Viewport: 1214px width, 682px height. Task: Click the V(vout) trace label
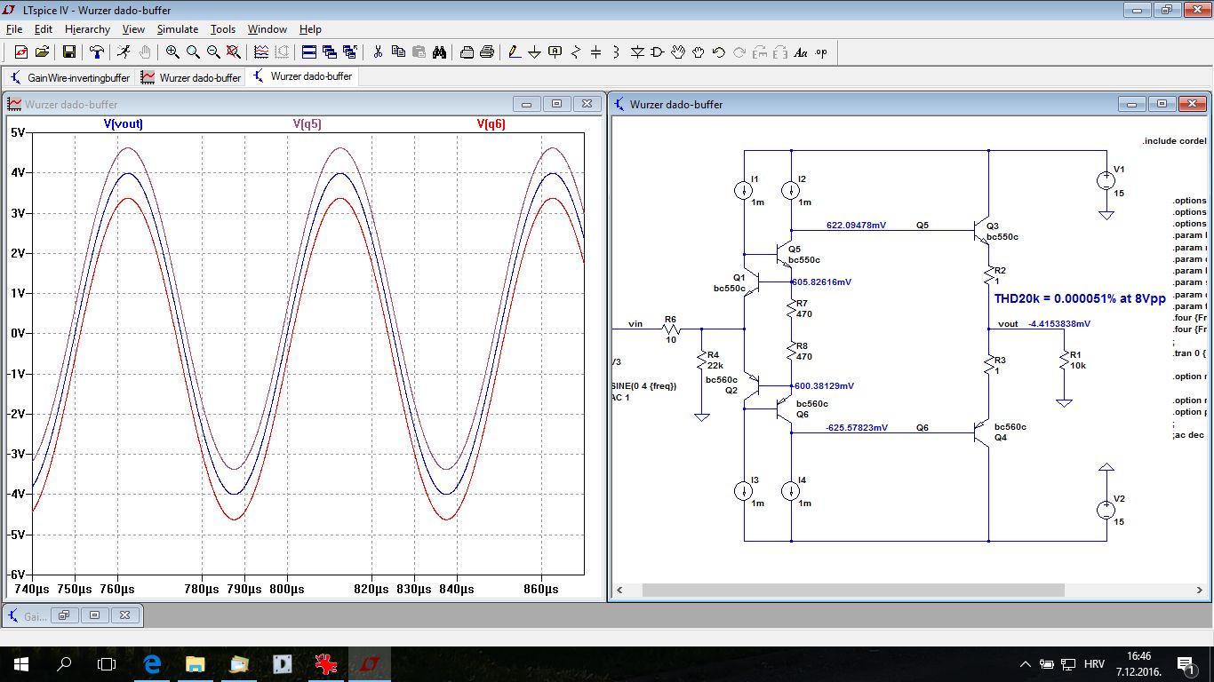tap(124, 124)
